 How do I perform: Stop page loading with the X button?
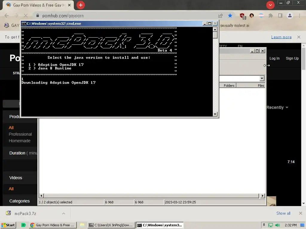point(26,16)
